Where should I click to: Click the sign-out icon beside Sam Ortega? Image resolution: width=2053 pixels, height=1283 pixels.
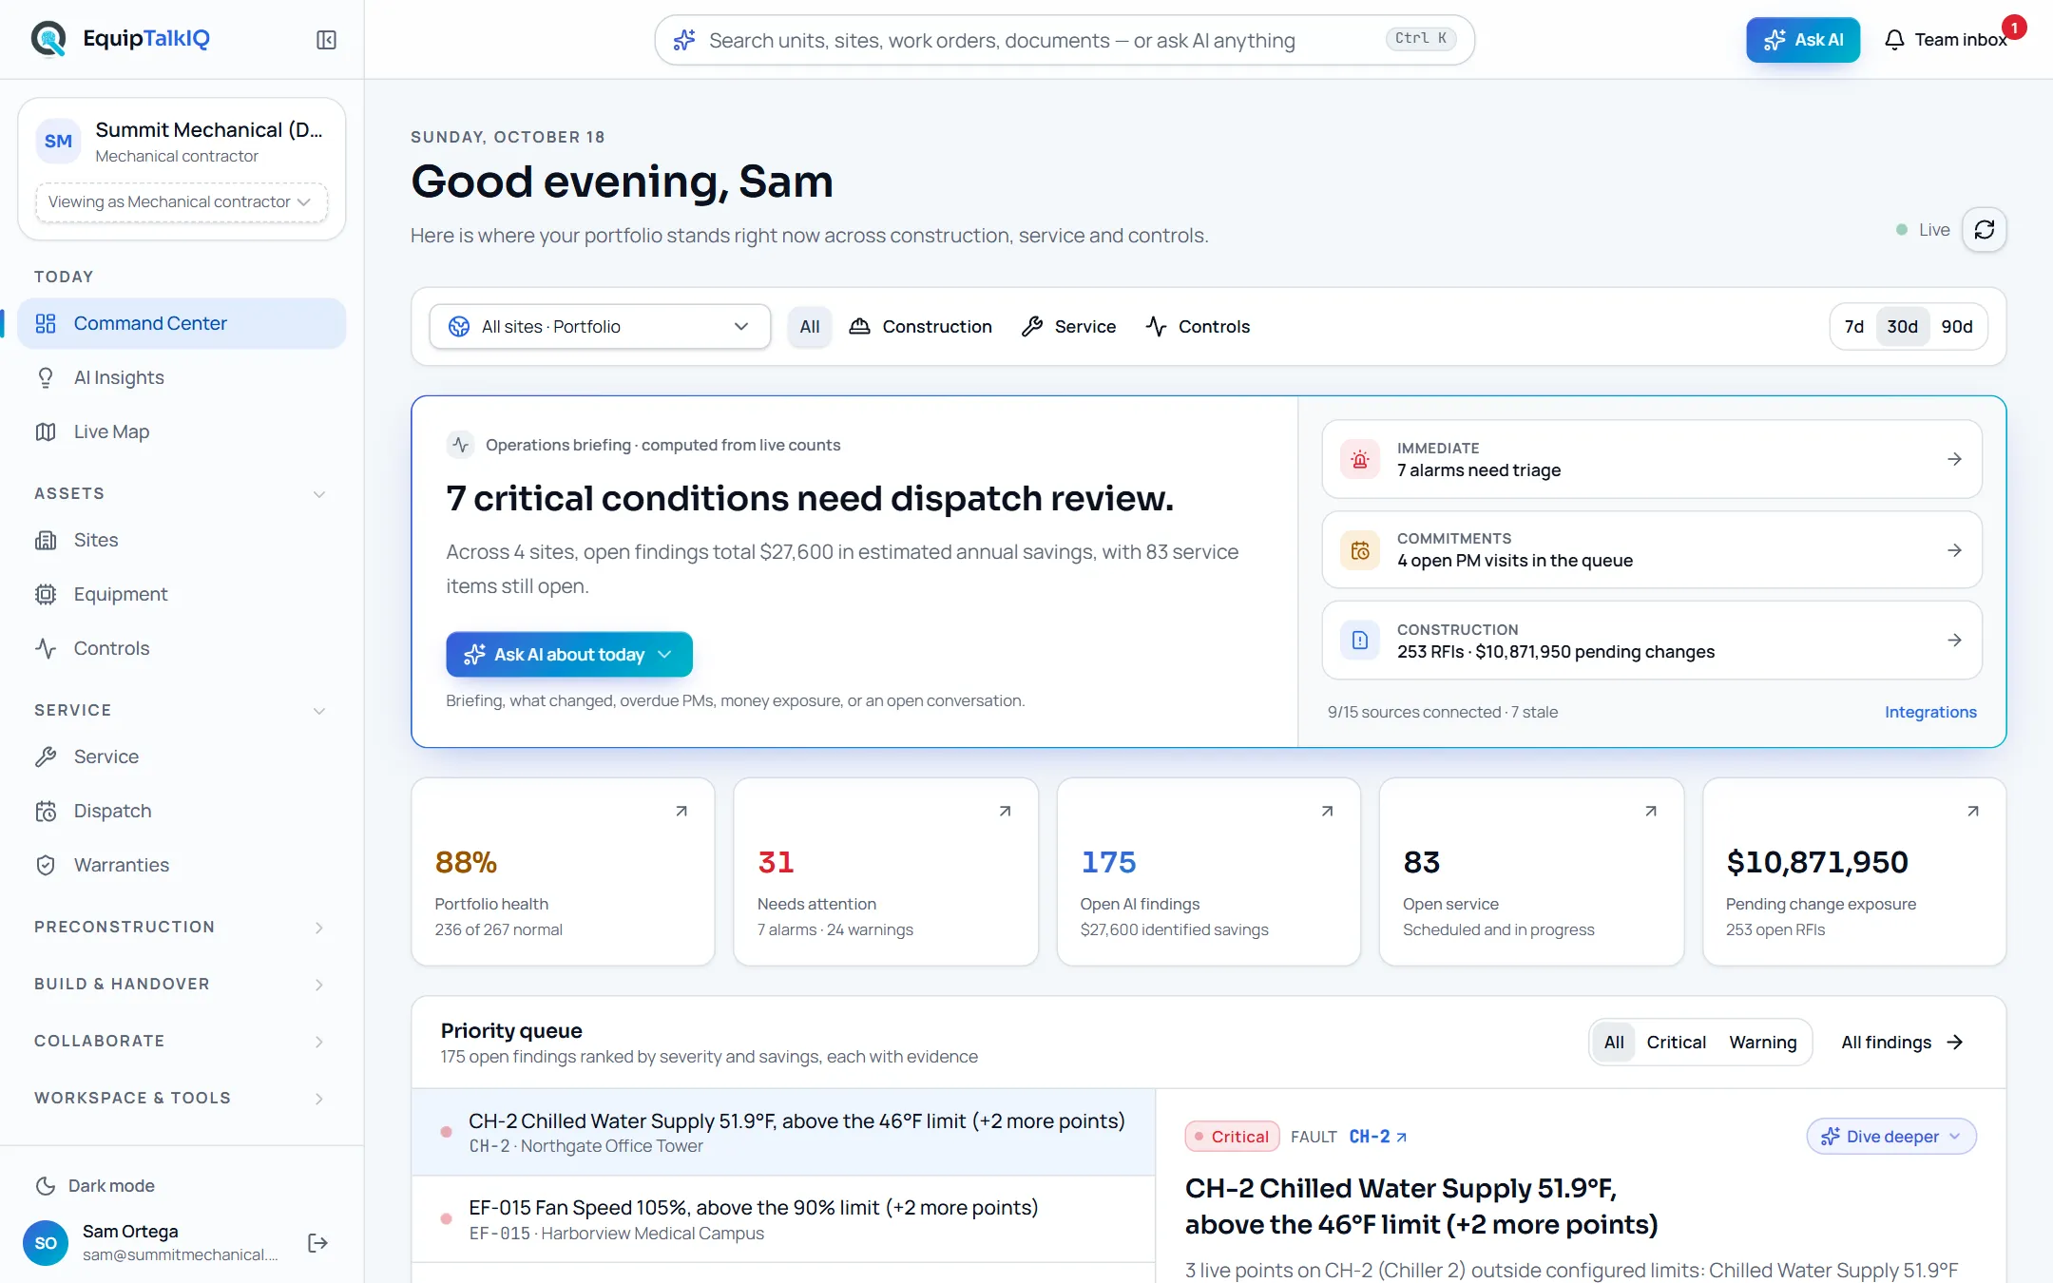[x=318, y=1243]
